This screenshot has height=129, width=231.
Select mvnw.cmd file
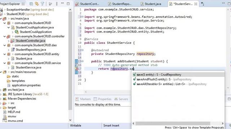click(x=15, y=121)
